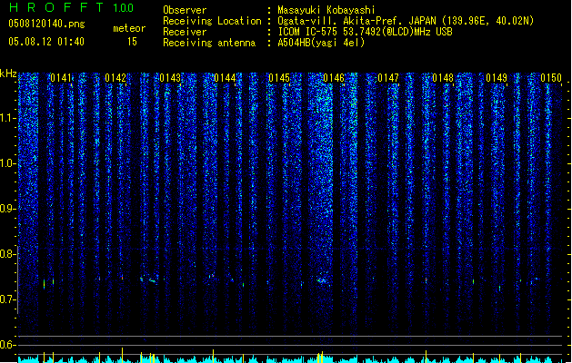Click the 0149 time marker

pyautogui.click(x=497, y=78)
